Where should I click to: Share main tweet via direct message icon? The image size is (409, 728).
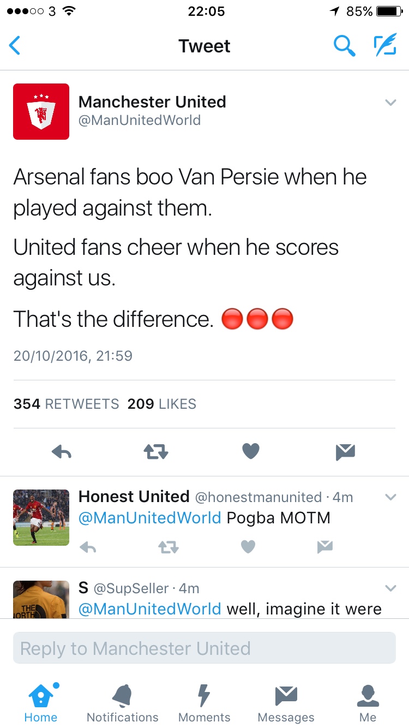click(x=346, y=451)
